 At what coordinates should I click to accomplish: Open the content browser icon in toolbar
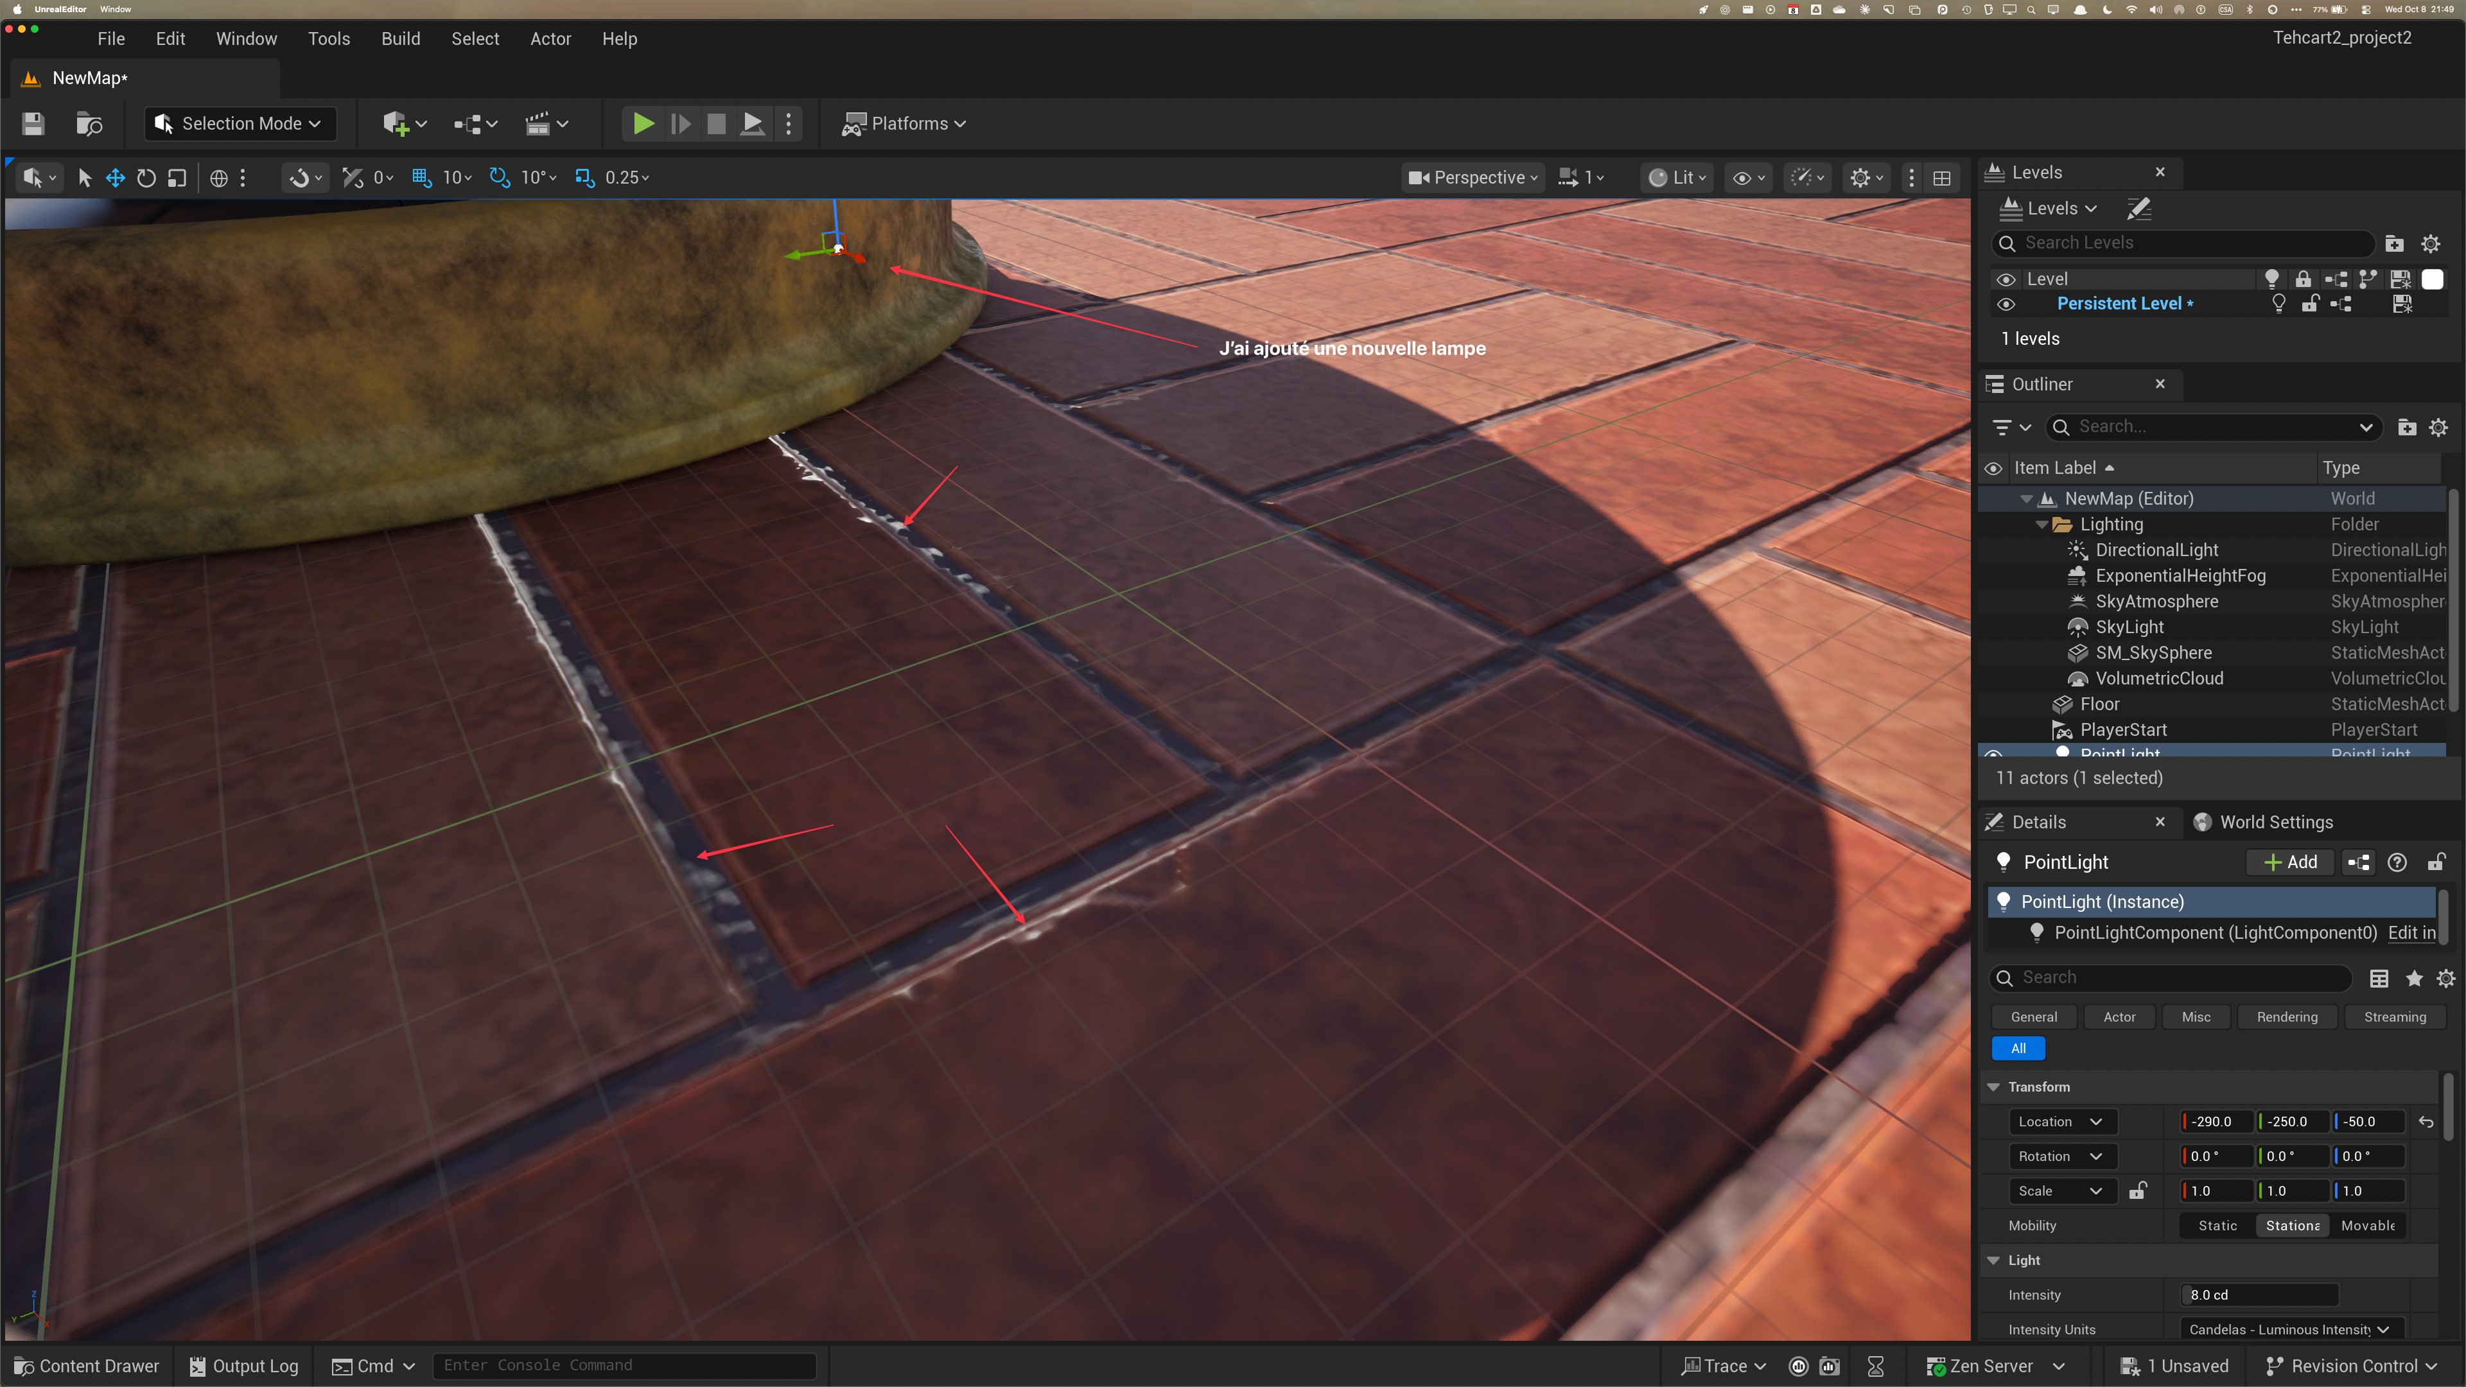tap(88, 123)
